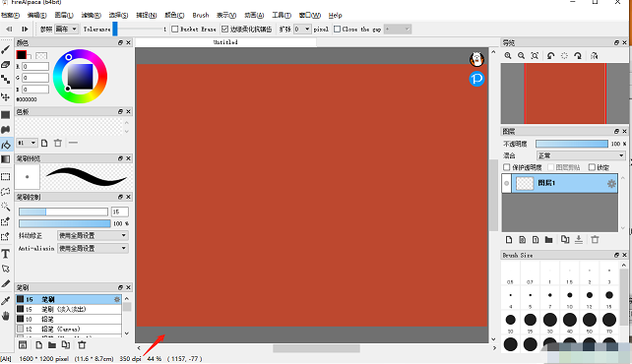The image size is (632, 364).
Task: Switch to the Untitled canvas tab
Action: pos(225,42)
